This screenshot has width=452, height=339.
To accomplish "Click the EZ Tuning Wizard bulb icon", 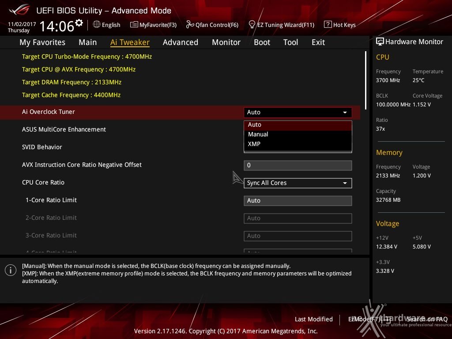I will [252, 25].
